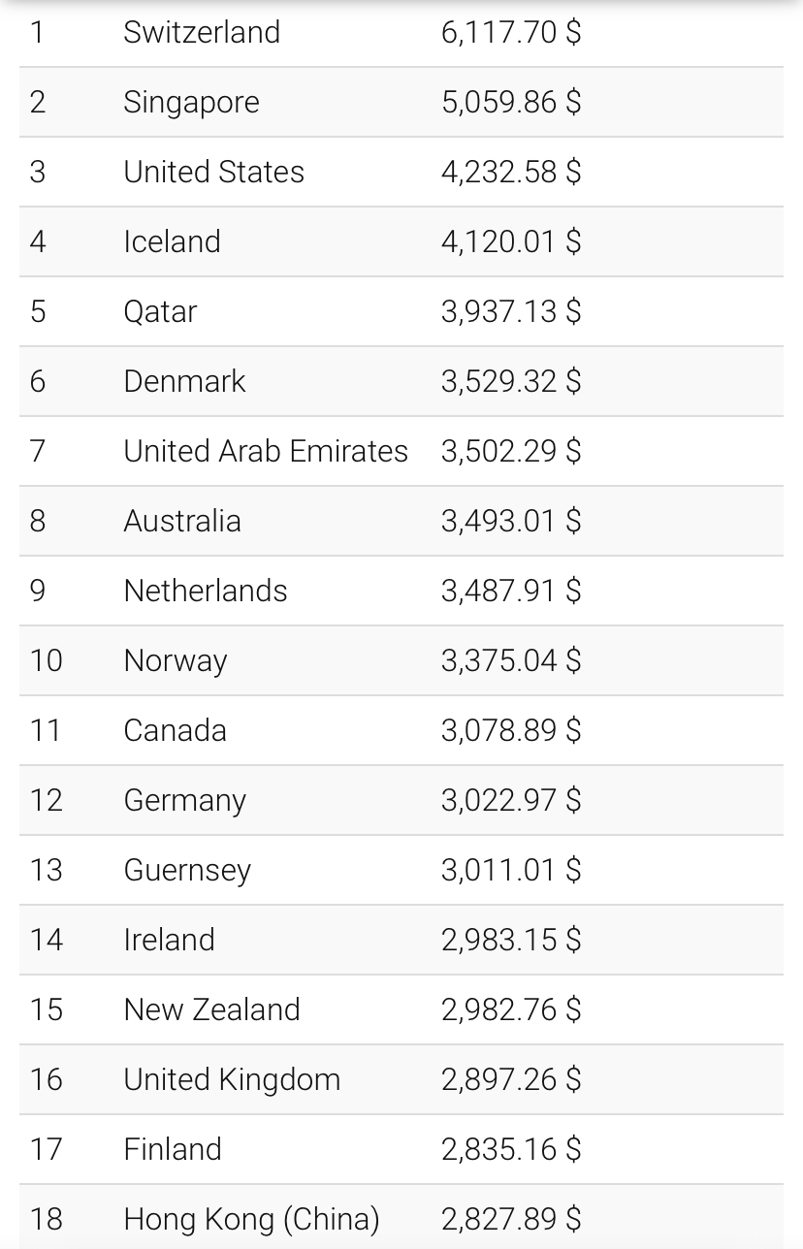Open the United States entry

pyautogui.click(x=213, y=172)
